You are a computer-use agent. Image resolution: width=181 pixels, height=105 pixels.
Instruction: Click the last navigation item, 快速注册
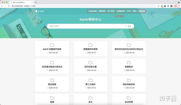pos(142,11)
